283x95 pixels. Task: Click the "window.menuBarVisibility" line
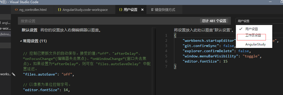point(222,56)
